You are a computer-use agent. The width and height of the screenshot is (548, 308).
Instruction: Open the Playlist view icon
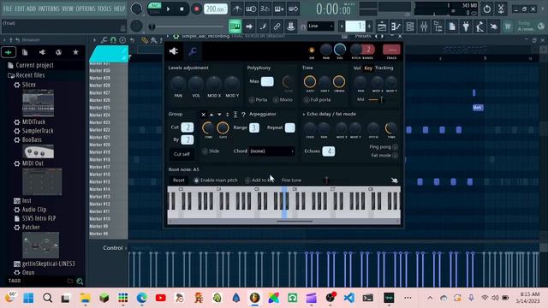pyautogui.click(x=382, y=27)
